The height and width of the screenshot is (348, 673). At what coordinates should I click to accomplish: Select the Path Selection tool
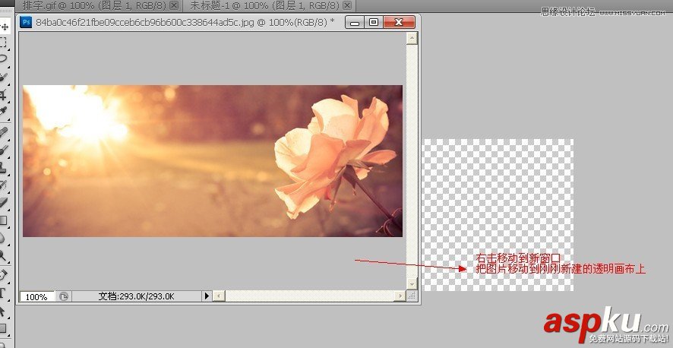coord(3,312)
